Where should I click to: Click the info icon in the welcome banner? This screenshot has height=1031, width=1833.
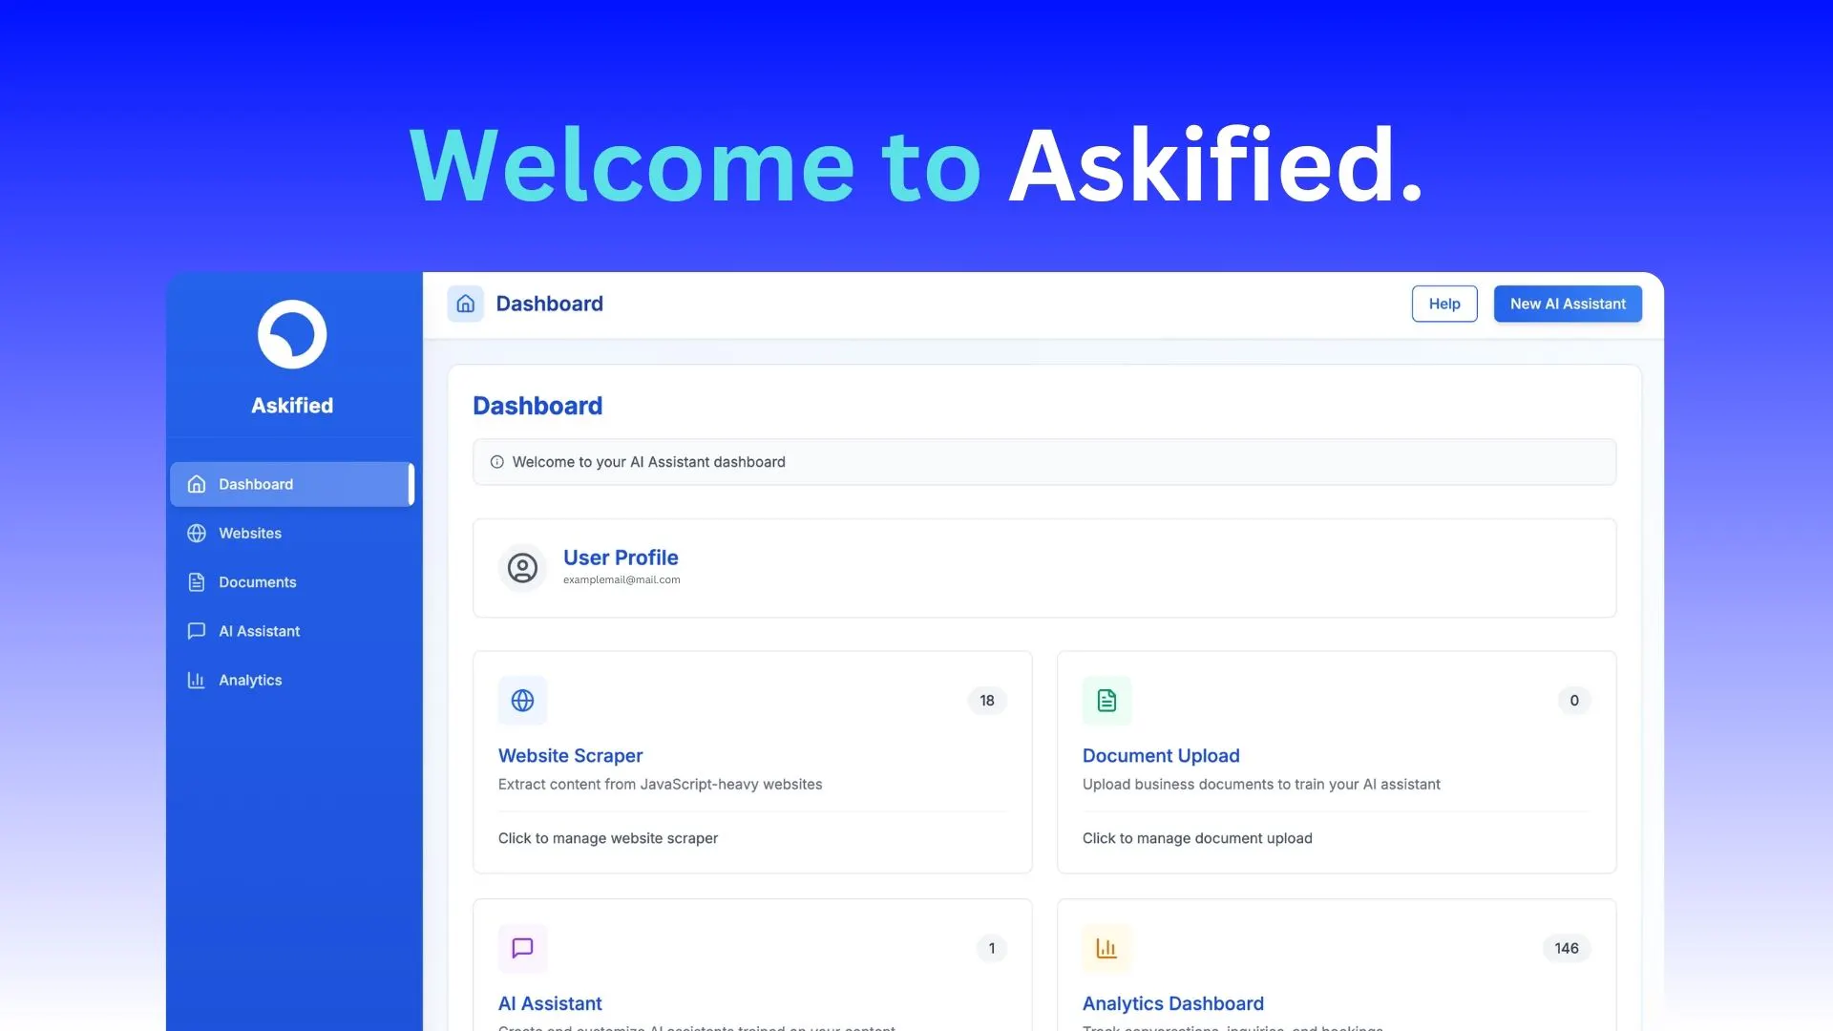[496, 462]
